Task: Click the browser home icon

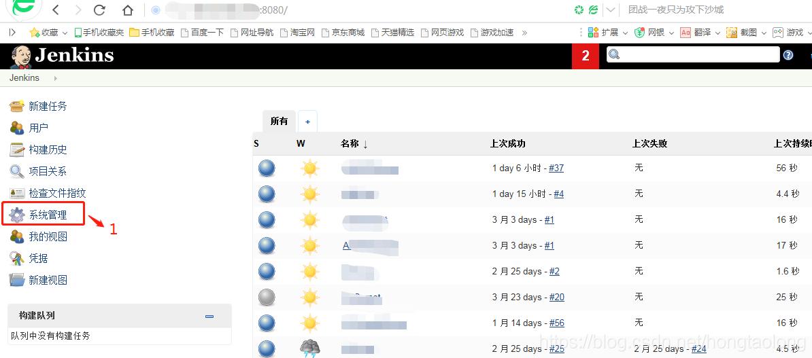Action: pos(128,10)
